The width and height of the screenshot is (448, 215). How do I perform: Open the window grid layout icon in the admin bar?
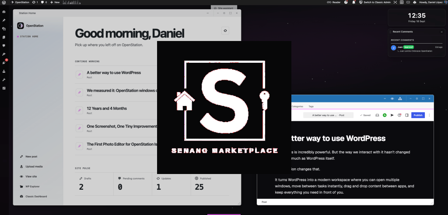[402, 2]
